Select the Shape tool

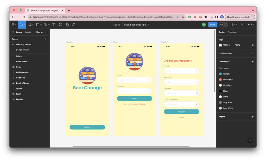tap(37, 24)
